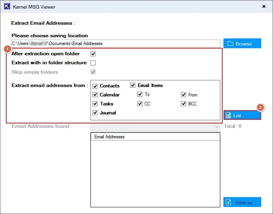This screenshot has width=273, height=214.
Task: Uncheck the Calendar checkbox
Action: pos(95,95)
